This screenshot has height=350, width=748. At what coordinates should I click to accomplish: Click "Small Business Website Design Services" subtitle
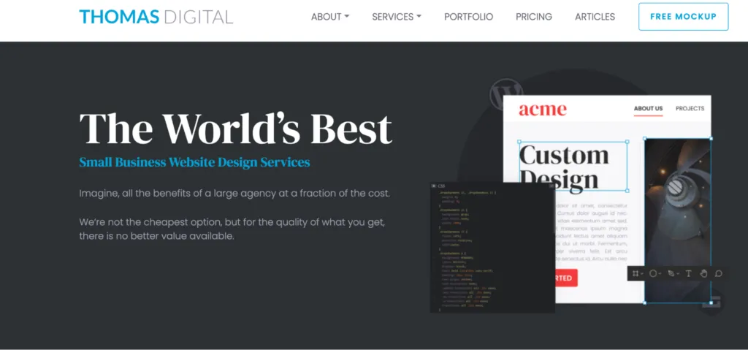point(194,162)
